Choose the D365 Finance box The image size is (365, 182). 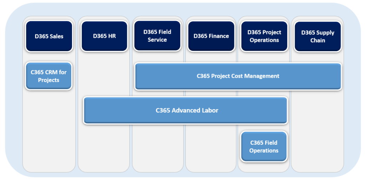211,36
